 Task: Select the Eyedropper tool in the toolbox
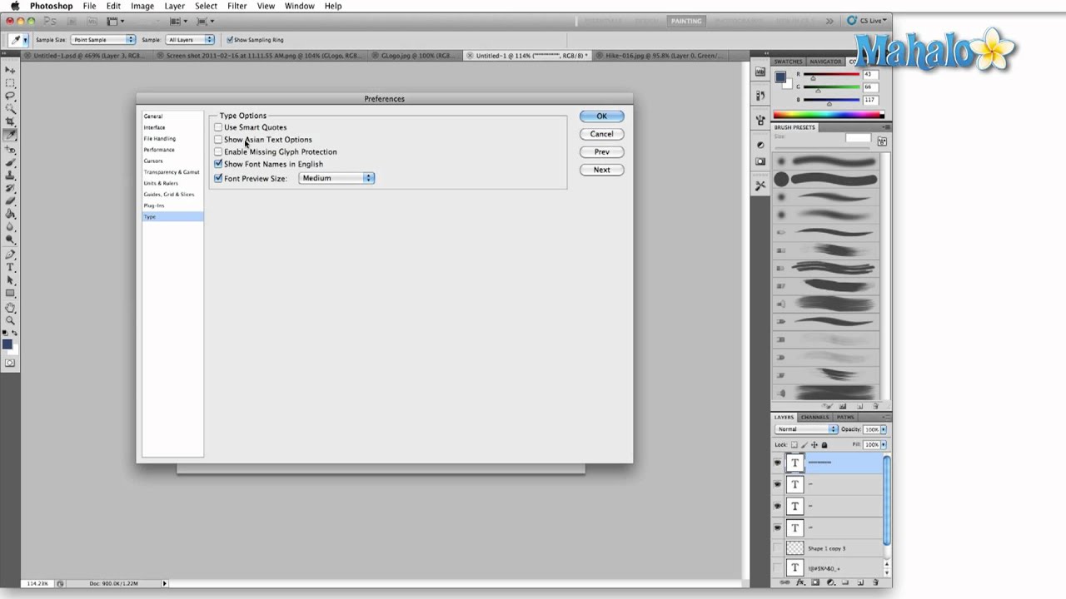pos(11,135)
